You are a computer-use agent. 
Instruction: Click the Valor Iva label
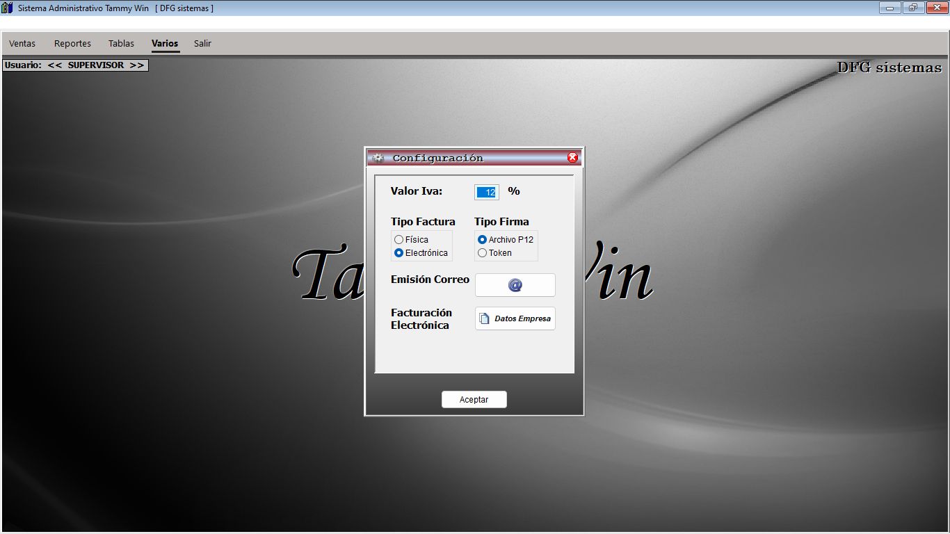click(417, 191)
